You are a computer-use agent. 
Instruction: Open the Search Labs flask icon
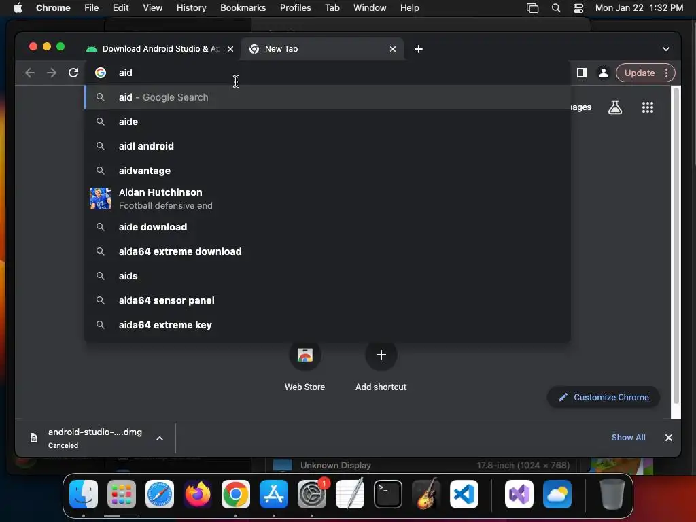click(x=614, y=107)
